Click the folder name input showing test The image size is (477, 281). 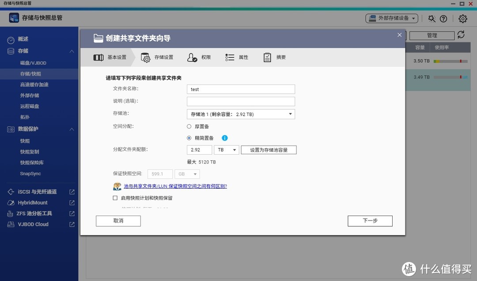point(241,89)
